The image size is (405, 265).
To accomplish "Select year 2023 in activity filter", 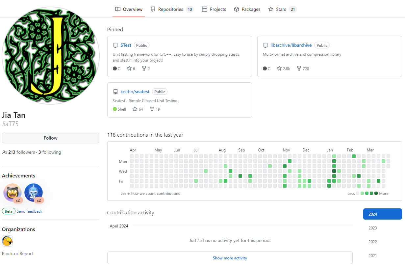I will tap(373, 228).
